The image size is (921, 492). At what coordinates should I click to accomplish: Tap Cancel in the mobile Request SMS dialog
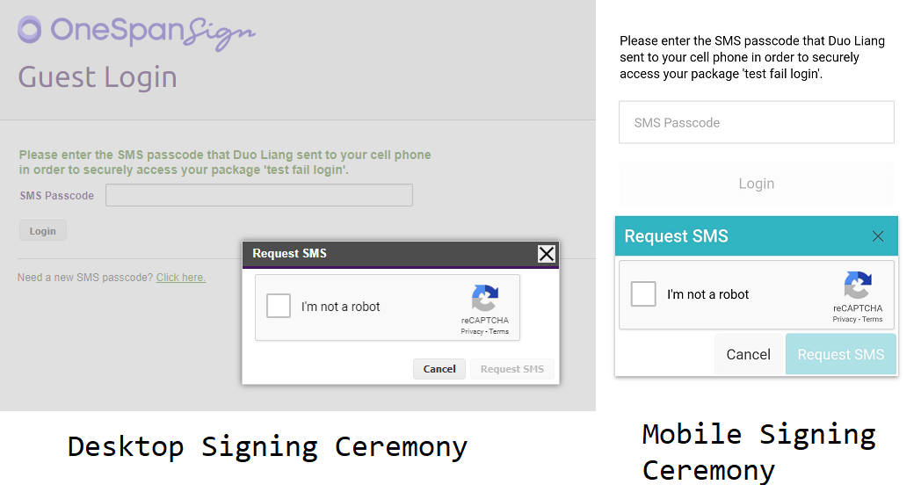(x=749, y=355)
